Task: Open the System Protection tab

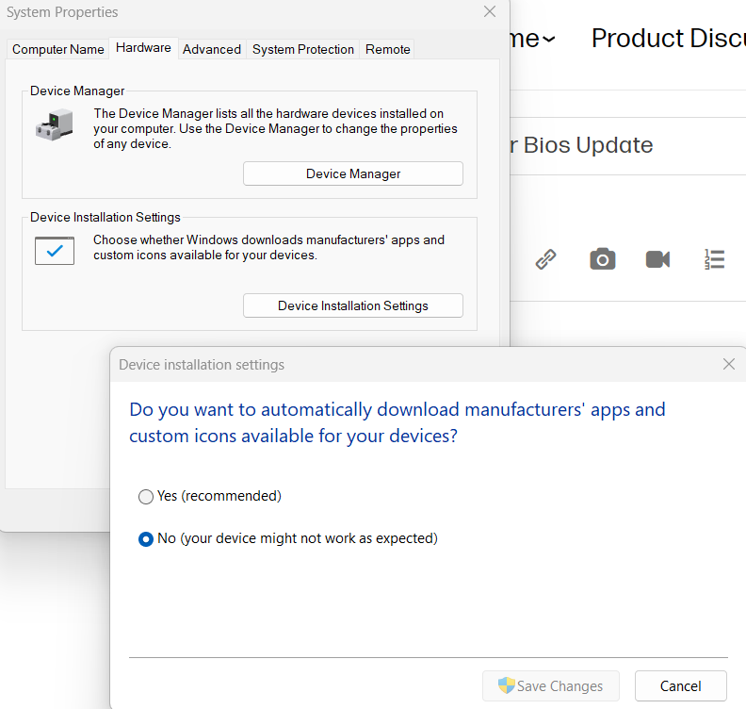Action: tap(303, 49)
